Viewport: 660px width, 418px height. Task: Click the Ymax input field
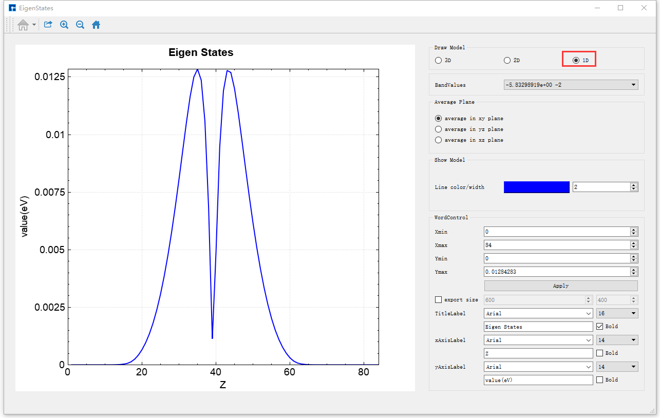[x=557, y=272]
